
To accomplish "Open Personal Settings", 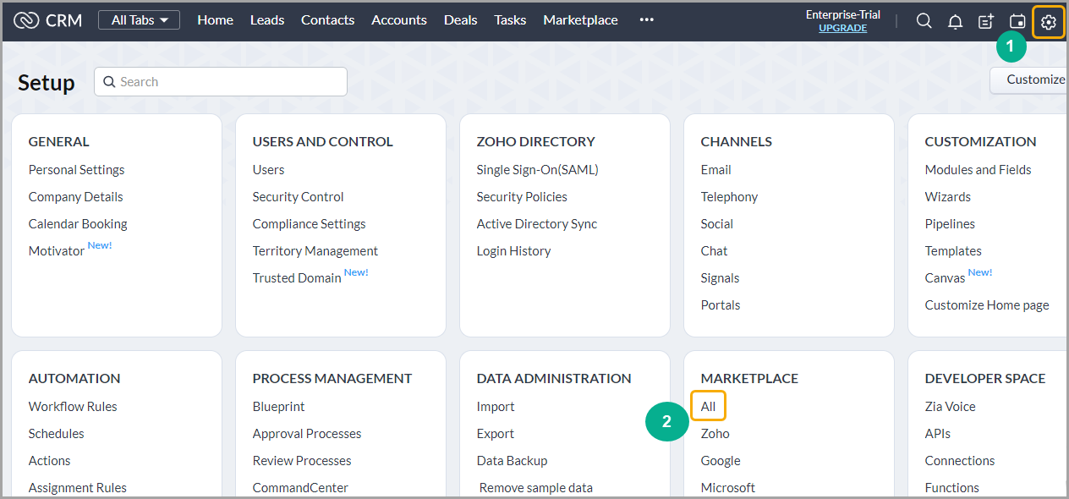I will (x=76, y=170).
